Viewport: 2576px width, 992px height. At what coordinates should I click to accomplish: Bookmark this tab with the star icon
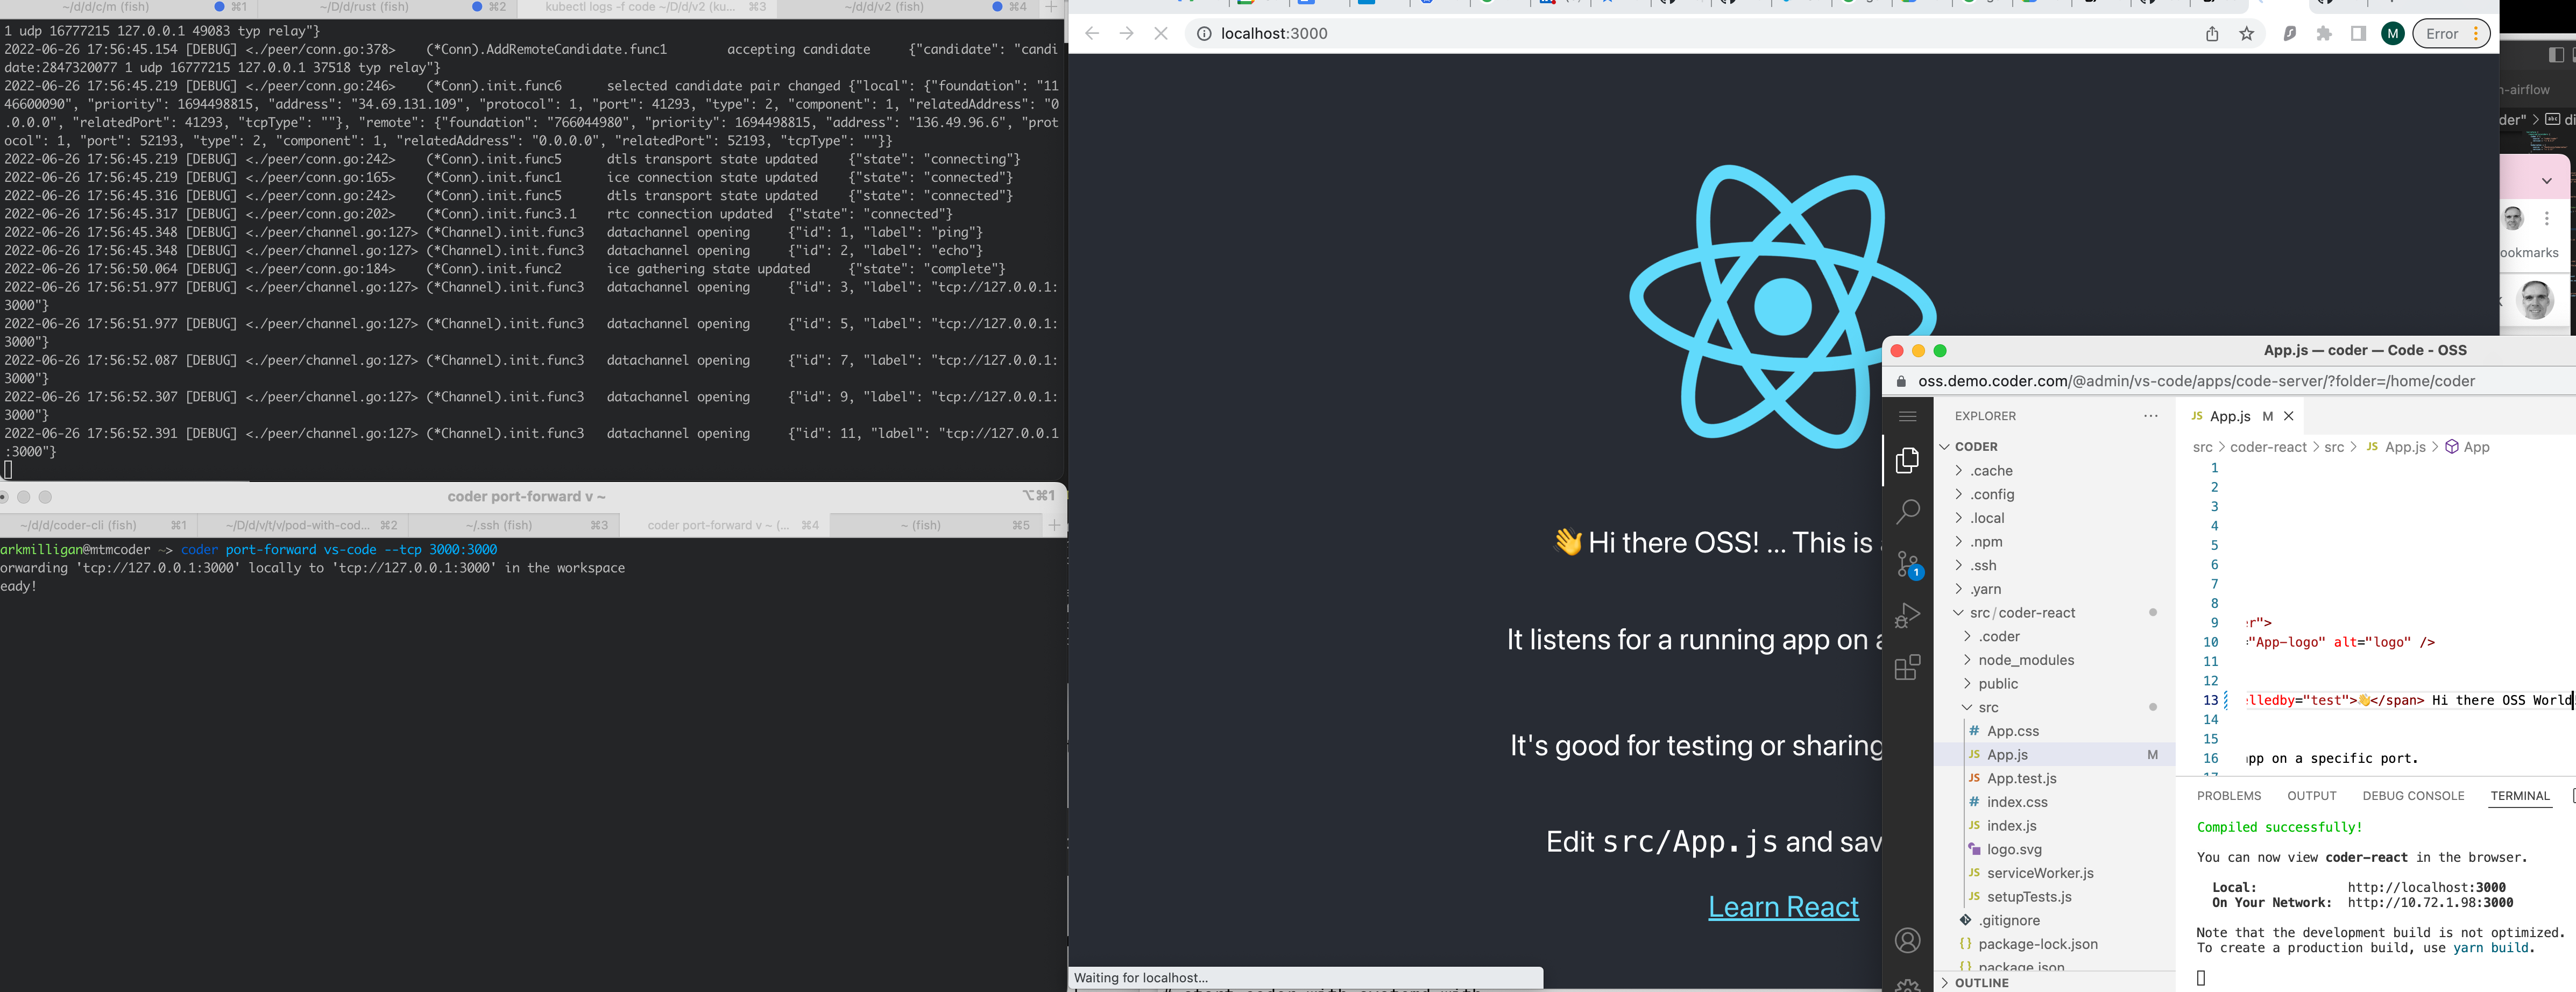[2246, 34]
